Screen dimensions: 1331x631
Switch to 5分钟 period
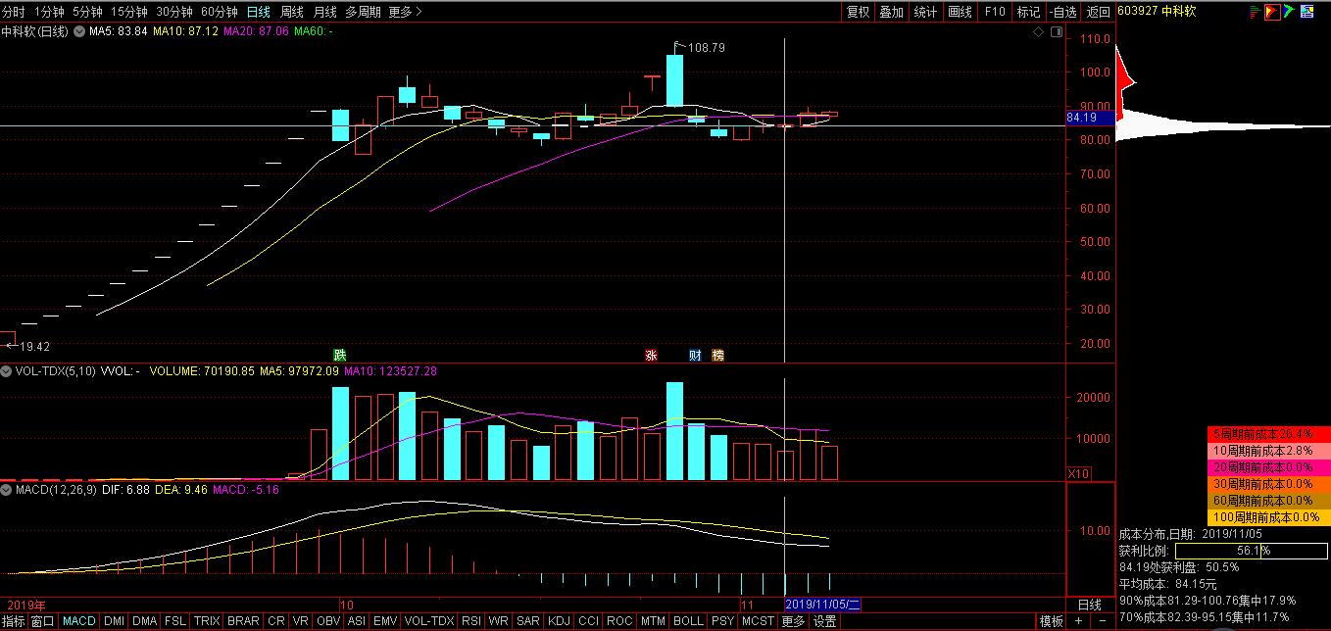[x=87, y=12]
